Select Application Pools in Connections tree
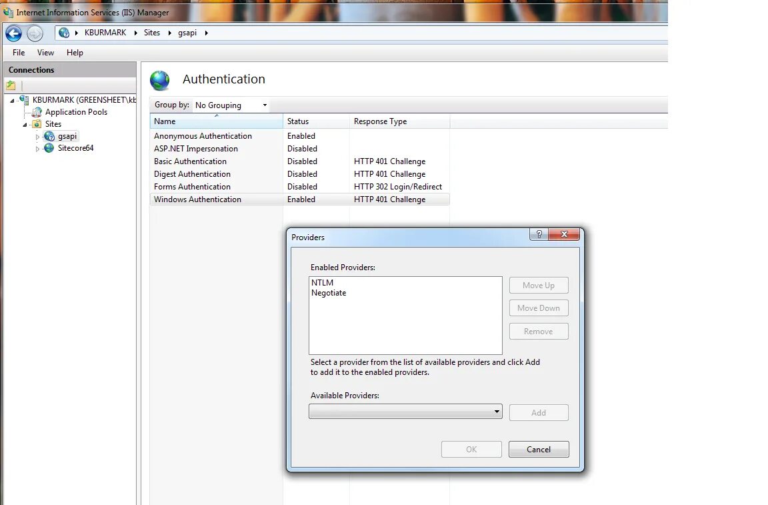The width and height of the screenshot is (768, 505). (x=77, y=112)
